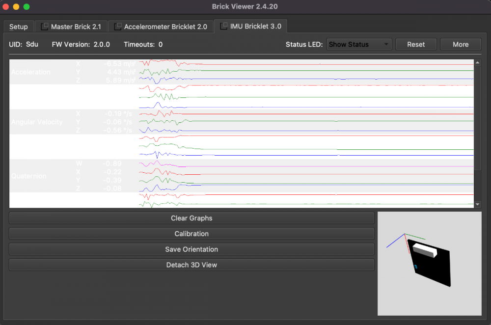Detach the 3D View
The height and width of the screenshot is (325, 491).
[191, 265]
